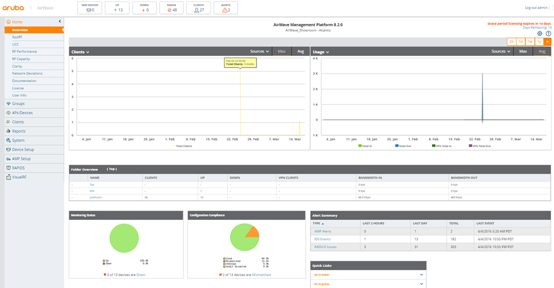Set time range to 1d

520,42
